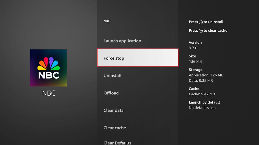Click the Cache heading
This screenshot has width=259, height=145.
[194, 89]
